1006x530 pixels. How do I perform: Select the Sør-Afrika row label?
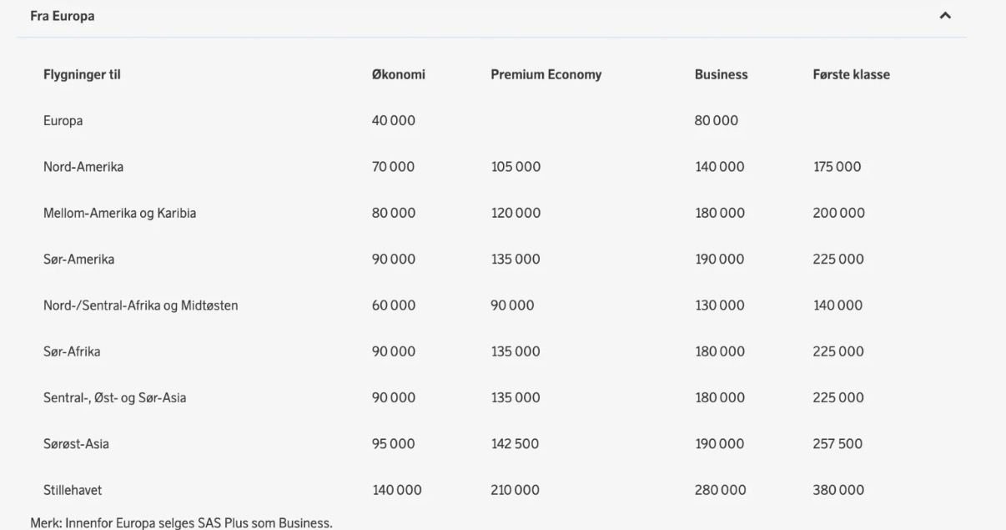[x=71, y=351]
